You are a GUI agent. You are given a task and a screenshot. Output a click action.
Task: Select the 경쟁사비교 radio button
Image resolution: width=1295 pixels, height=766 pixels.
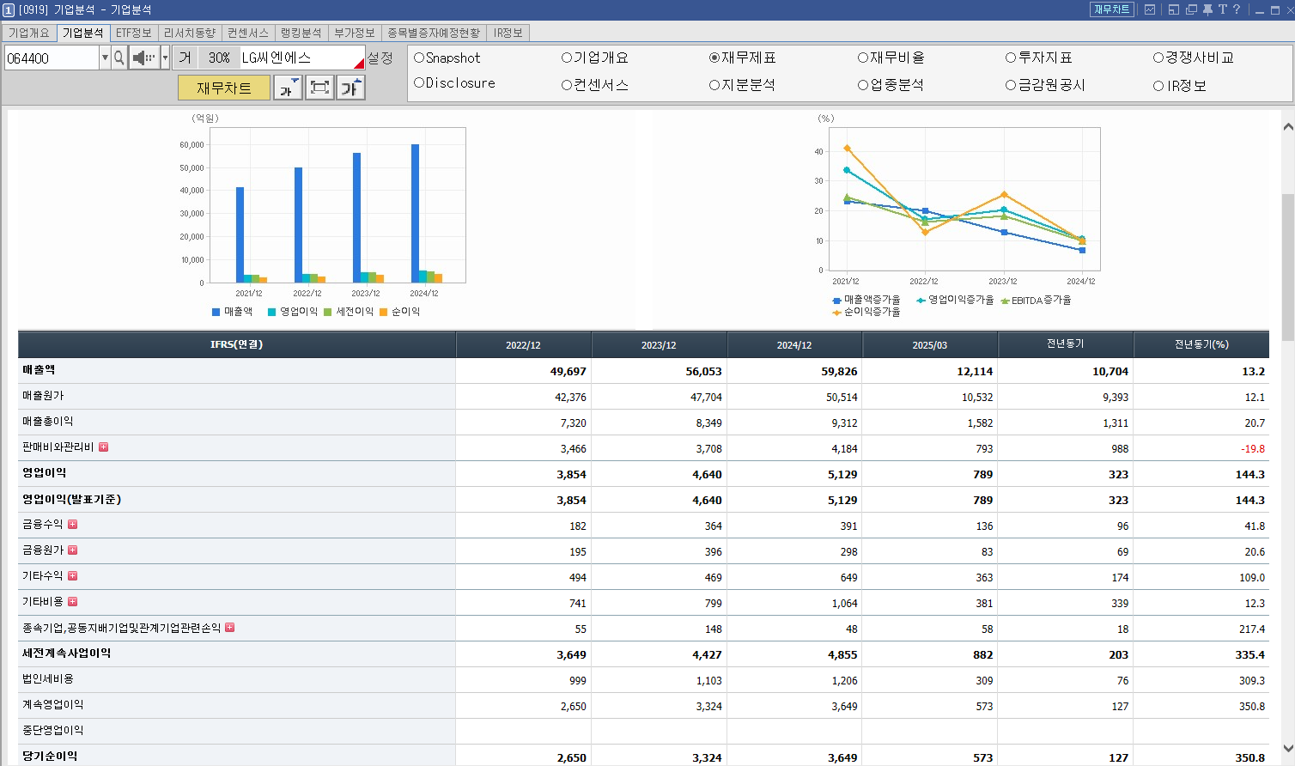pyautogui.click(x=1158, y=58)
